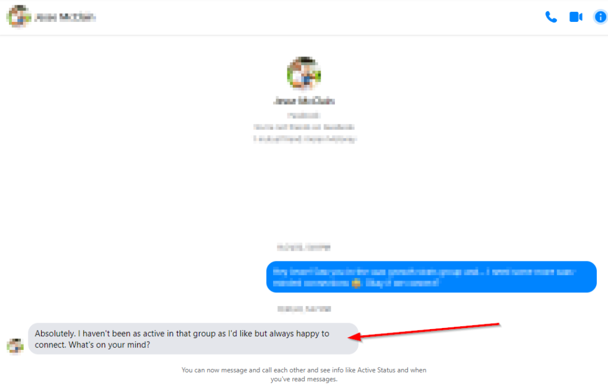The width and height of the screenshot is (608, 392).
Task: Select the blue sent message bubble
Action: tap(431, 277)
